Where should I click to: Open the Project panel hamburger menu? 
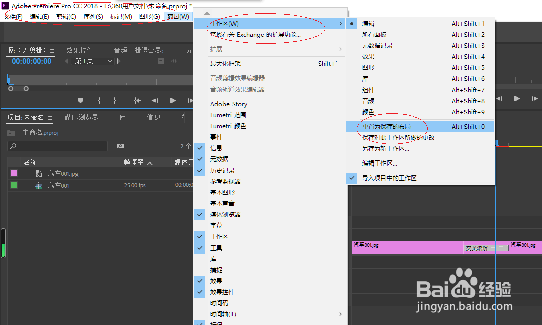[x=50, y=118]
